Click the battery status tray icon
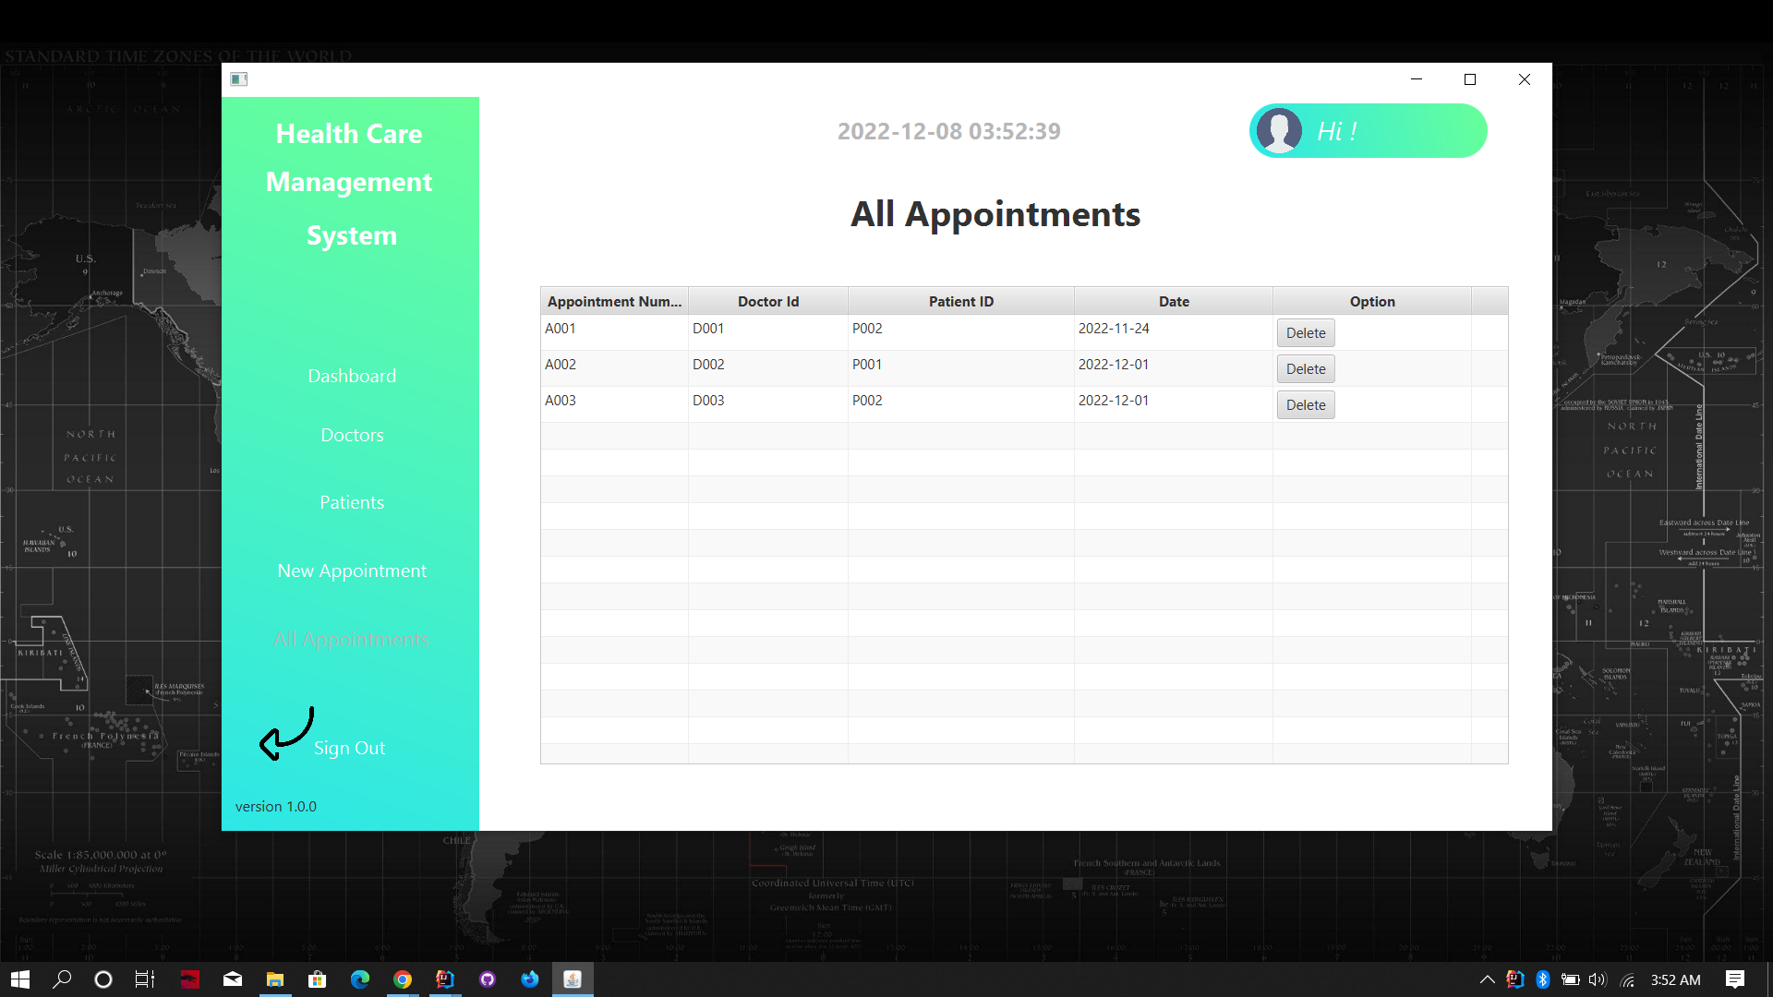This screenshot has width=1773, height=997. [1570, 979]
